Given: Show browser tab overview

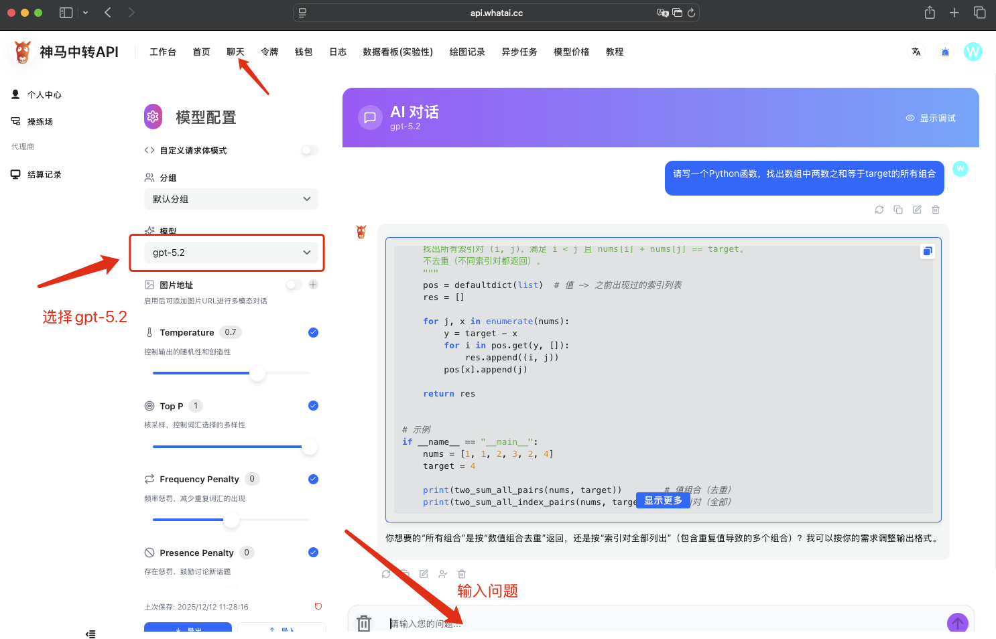Looking at the screenshot, I should coord(980,13).
